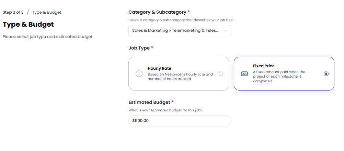344x151 pixels.
Task: Expand the category dropdown chevron arrow
Action: tap(225, 30)
